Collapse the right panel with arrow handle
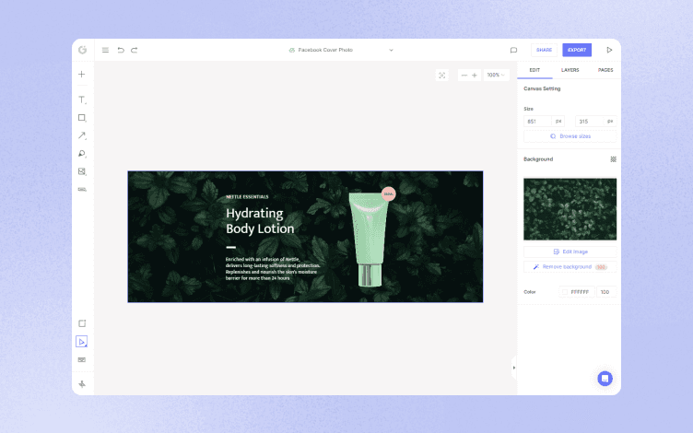The image size is (693, 433). coord(514,368)
